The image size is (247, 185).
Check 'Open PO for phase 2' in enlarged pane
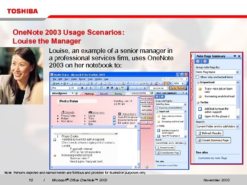point(200,116)
